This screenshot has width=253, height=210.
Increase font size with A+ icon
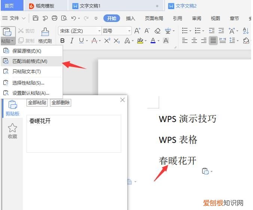(x=137, y=31)
